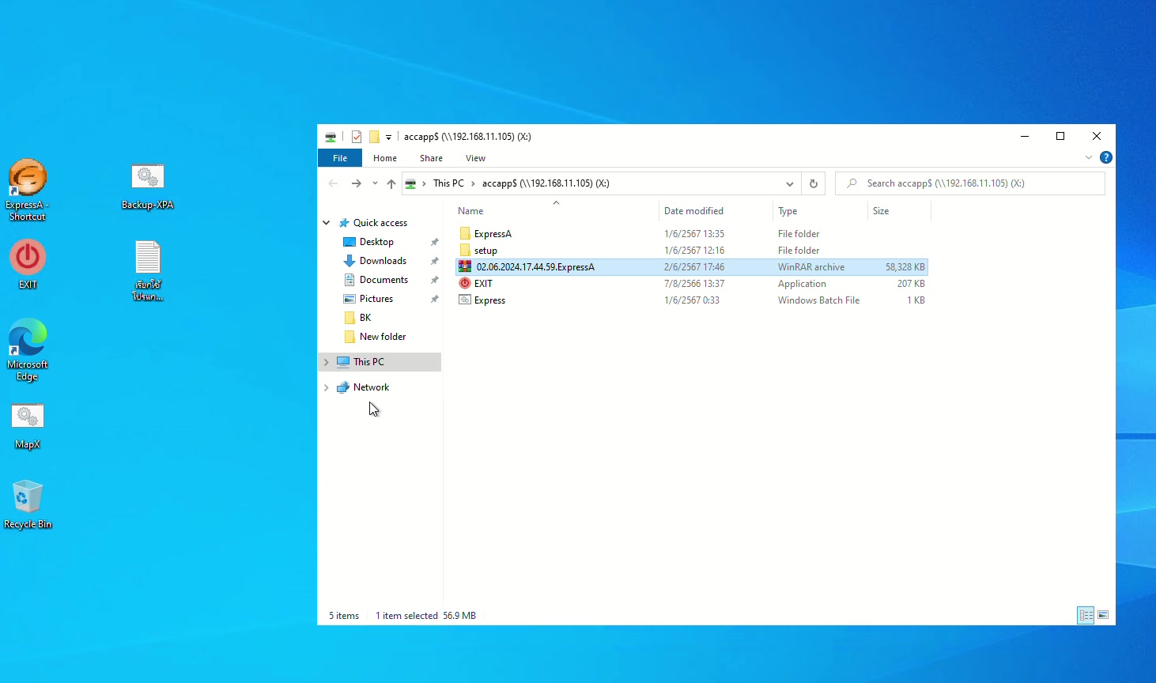Open the Recent locations dropdown arrow
1156x683 pixels.
click(x=375, y=183)
